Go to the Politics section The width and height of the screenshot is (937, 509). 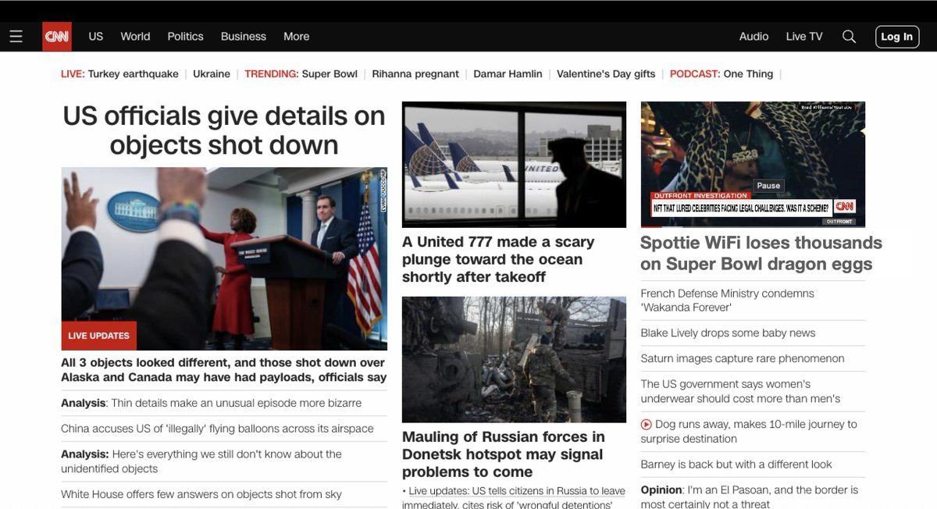pyautogui.click(x=185, y=37)
